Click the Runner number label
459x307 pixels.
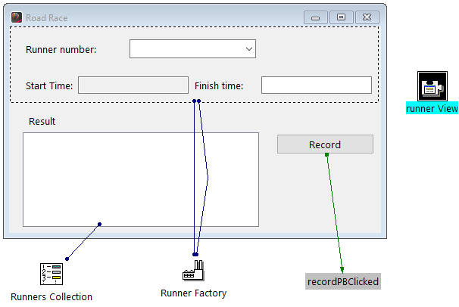pos(61,50)
